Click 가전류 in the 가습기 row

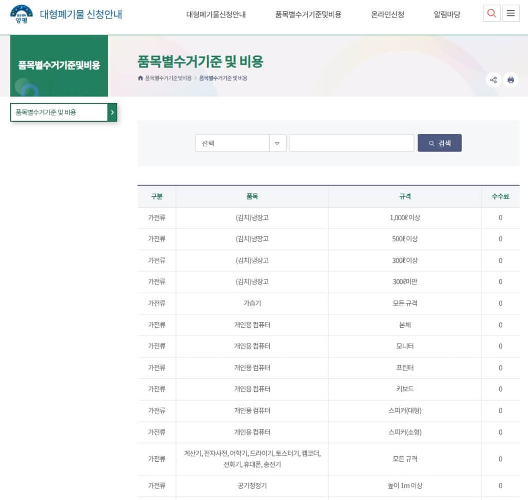(157, 304)
